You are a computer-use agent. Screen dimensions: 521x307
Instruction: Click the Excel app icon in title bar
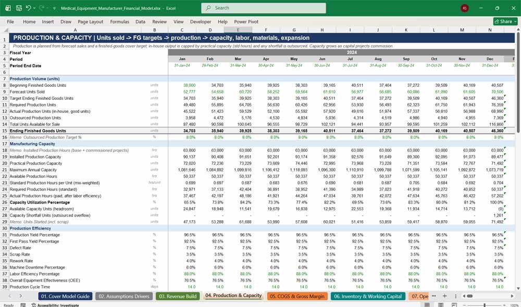pos(8,8)
